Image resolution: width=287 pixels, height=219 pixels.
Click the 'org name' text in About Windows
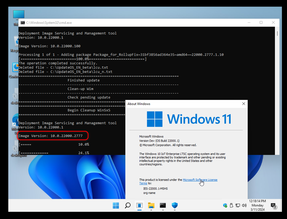(x=149, y=193)
